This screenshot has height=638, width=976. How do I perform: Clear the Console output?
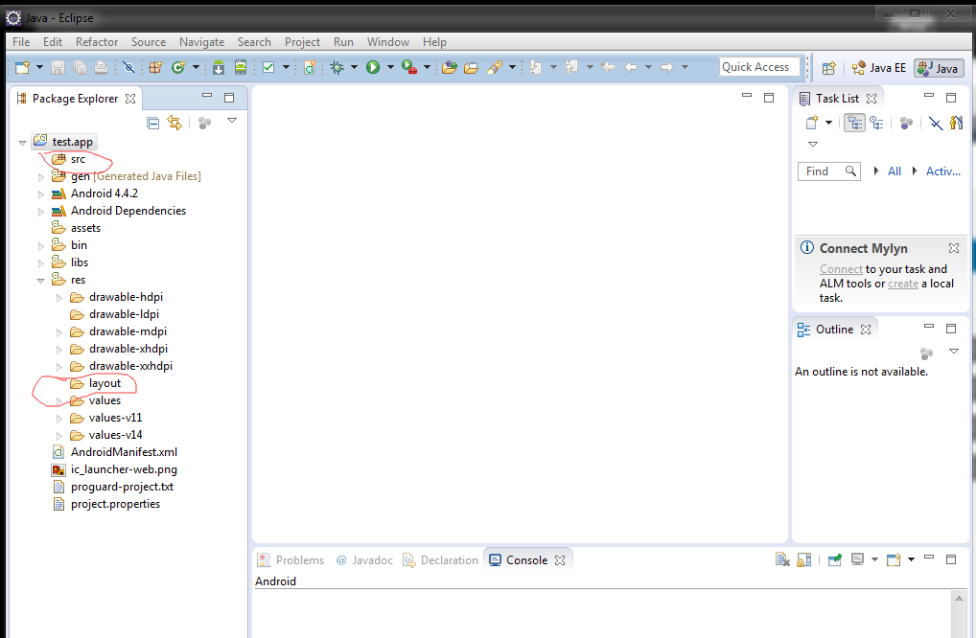pos(782,559)
